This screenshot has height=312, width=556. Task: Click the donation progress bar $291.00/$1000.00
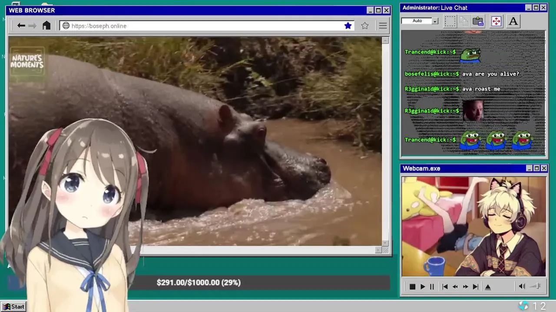click(x=199, y=283)
